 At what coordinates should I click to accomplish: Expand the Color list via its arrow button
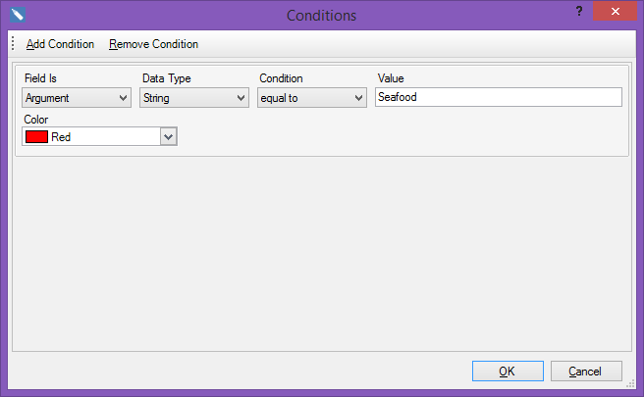169,136
